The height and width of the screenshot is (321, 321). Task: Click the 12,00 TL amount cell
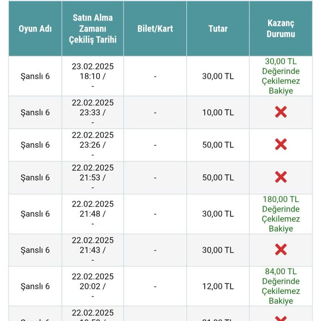(218, 286)
